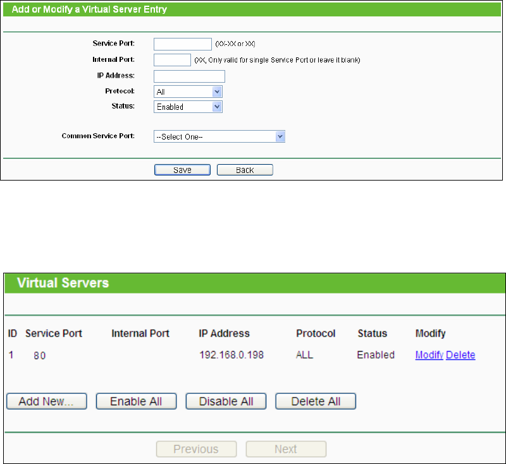Screen dimensions: 506x464
Task: Open the Common Service Port dropdown
Action: [219, 136]
